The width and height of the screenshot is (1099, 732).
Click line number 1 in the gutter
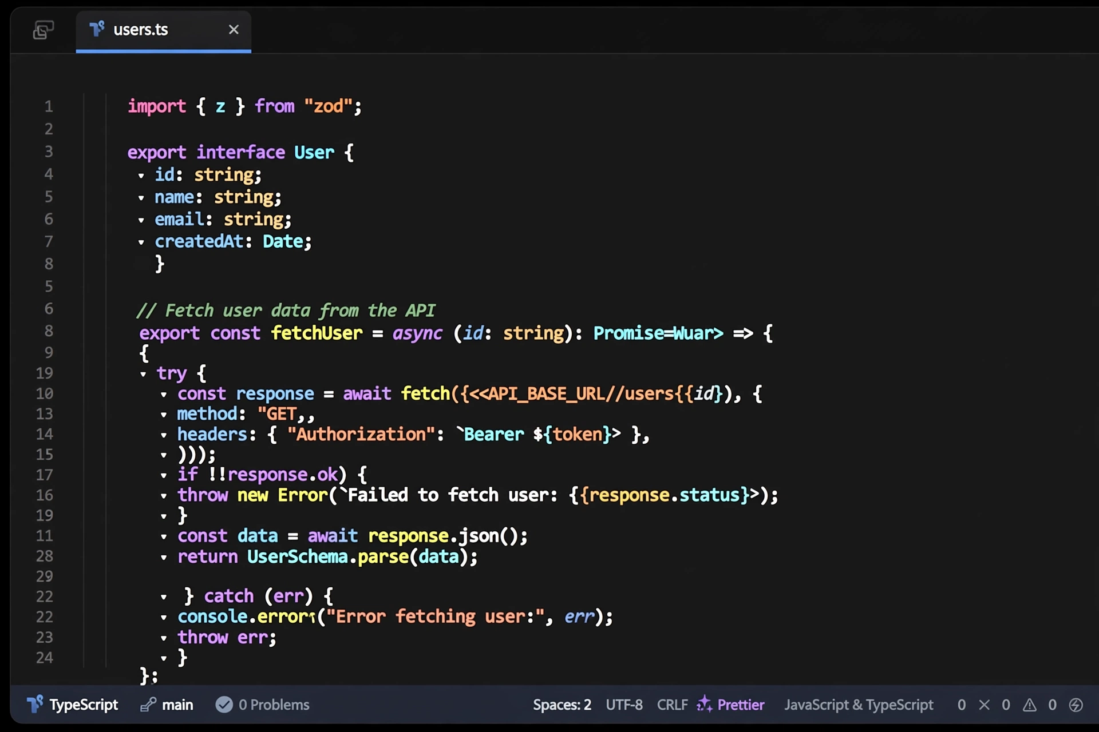coord(49,106)
